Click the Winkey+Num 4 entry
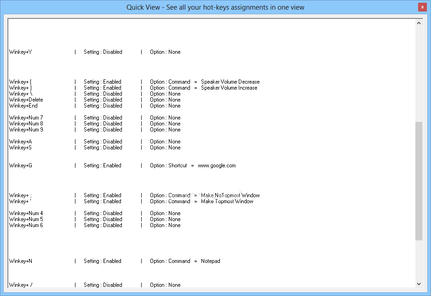This screenshot has height=296, width=431. point(26,213)
